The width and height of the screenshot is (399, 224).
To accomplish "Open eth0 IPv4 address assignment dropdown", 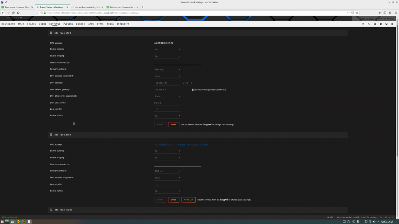I will [x=167, y=76].
